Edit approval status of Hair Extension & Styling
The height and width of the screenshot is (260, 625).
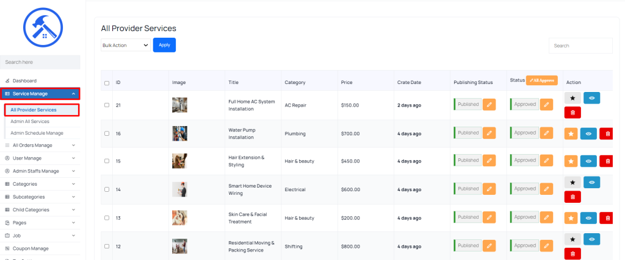coord(546,161)
